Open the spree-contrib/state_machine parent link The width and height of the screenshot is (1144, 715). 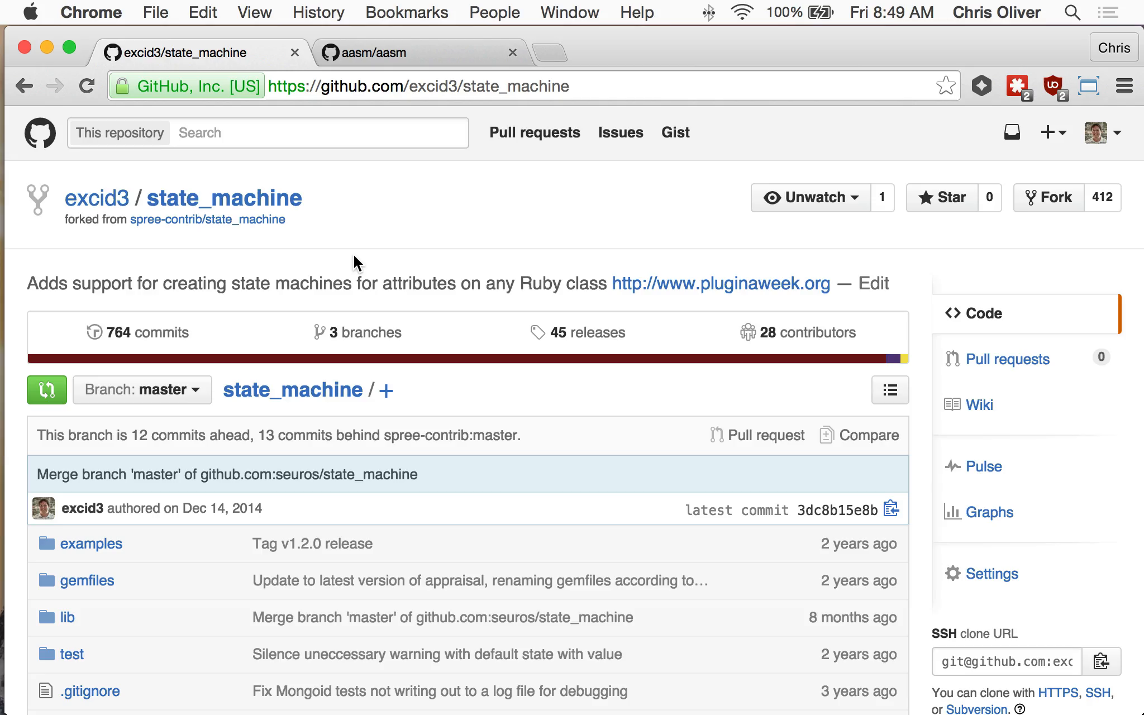[208, 220]
